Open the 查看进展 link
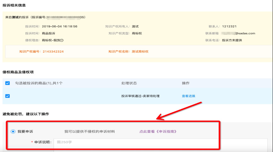This screenshot has width=273, height=152. (188, 96)
